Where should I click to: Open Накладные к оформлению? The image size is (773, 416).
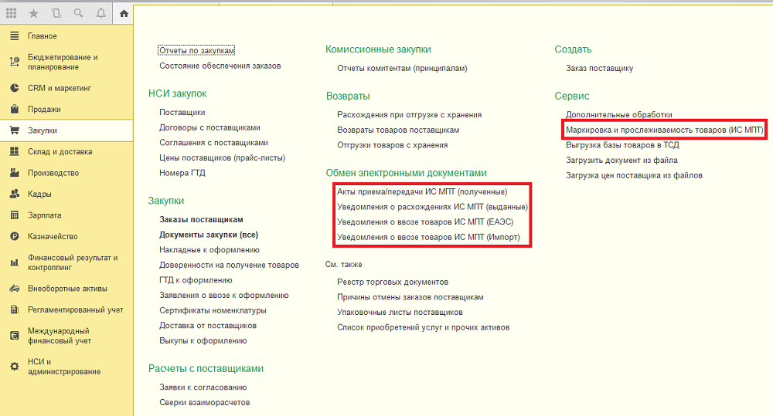209,250
